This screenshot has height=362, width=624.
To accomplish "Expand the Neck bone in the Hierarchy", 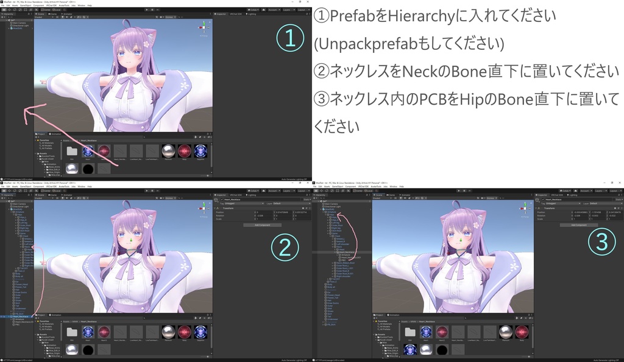I will (x=332, y=247).
